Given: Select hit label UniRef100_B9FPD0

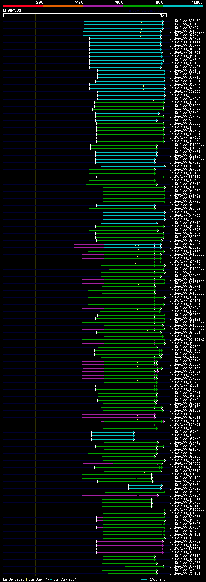Looking at the screenshot, I should point(185,106).
